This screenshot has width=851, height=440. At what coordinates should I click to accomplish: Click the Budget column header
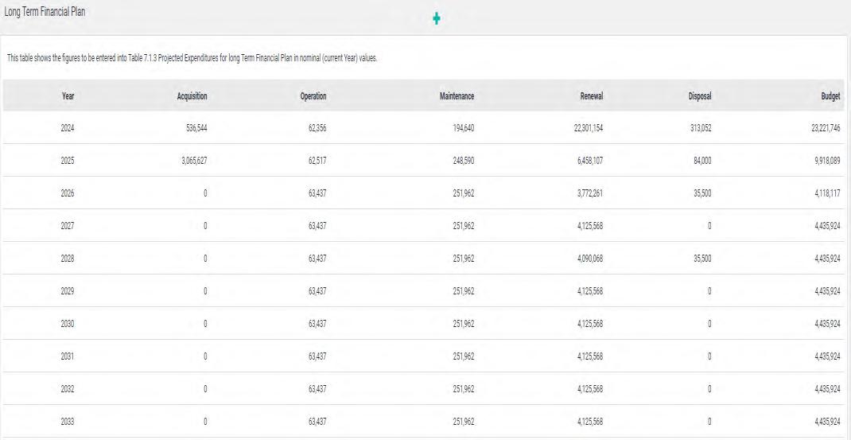[x=830, y=96]
